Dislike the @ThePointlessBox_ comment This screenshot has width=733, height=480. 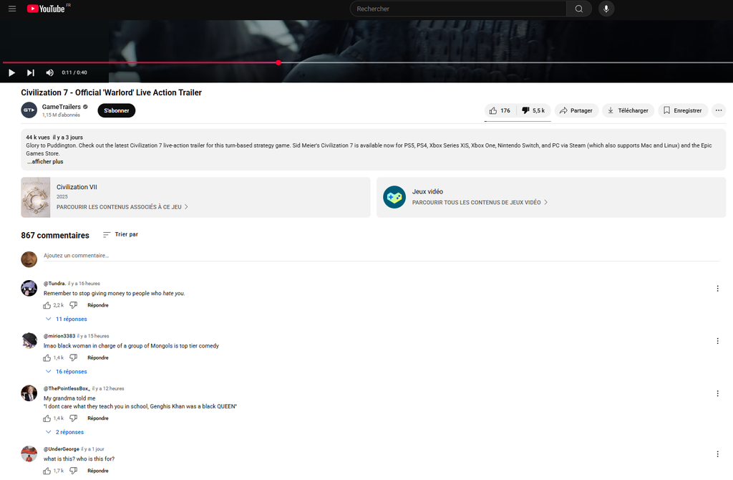click(x=74, y=418)
